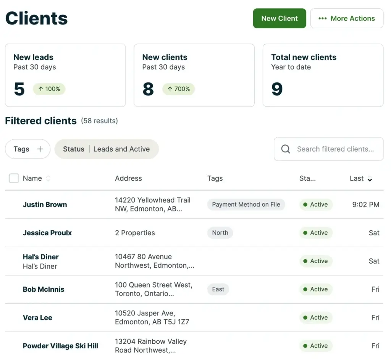Select all clients with the header checkbox
This screenshot has width=391, height=359.
click(x=14, y=178)
